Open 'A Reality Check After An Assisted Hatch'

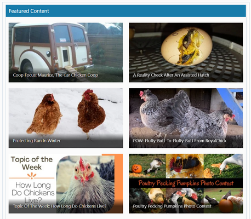point(171,75)
